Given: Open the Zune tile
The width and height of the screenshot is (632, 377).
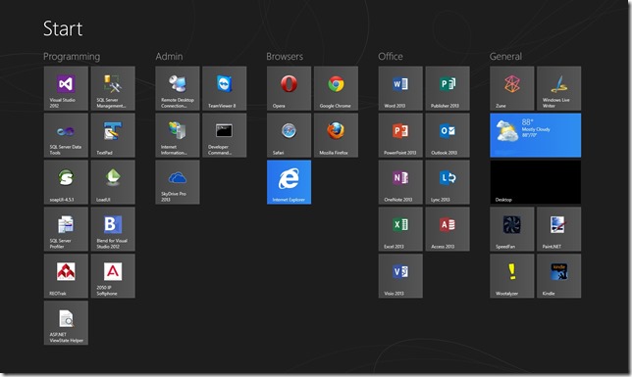Looking at the screenshot, I should pyautogui.click(x=512, y=88).
